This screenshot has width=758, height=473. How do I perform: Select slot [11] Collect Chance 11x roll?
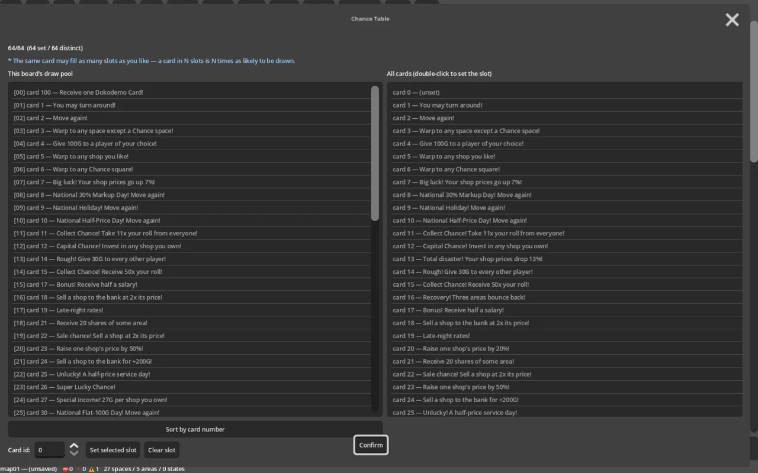pos(192,234)
